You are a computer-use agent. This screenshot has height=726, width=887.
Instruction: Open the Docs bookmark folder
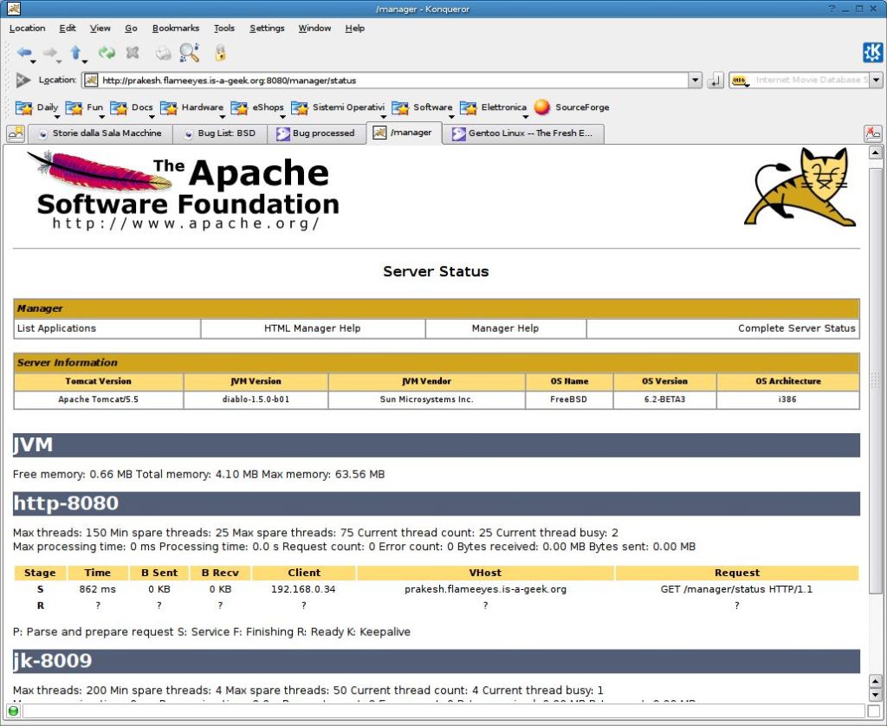click(x=132, y=107)
